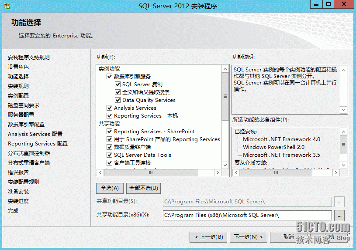356x250 pixels.
Task: Click 全部不选(U) deselect all button
Action: point(143,188)
